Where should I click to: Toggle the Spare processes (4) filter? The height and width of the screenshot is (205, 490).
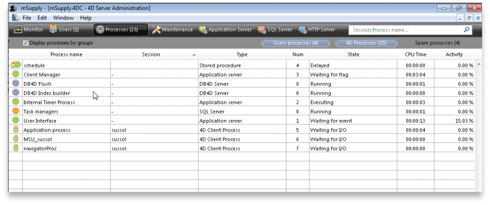[x=437, y=43]
